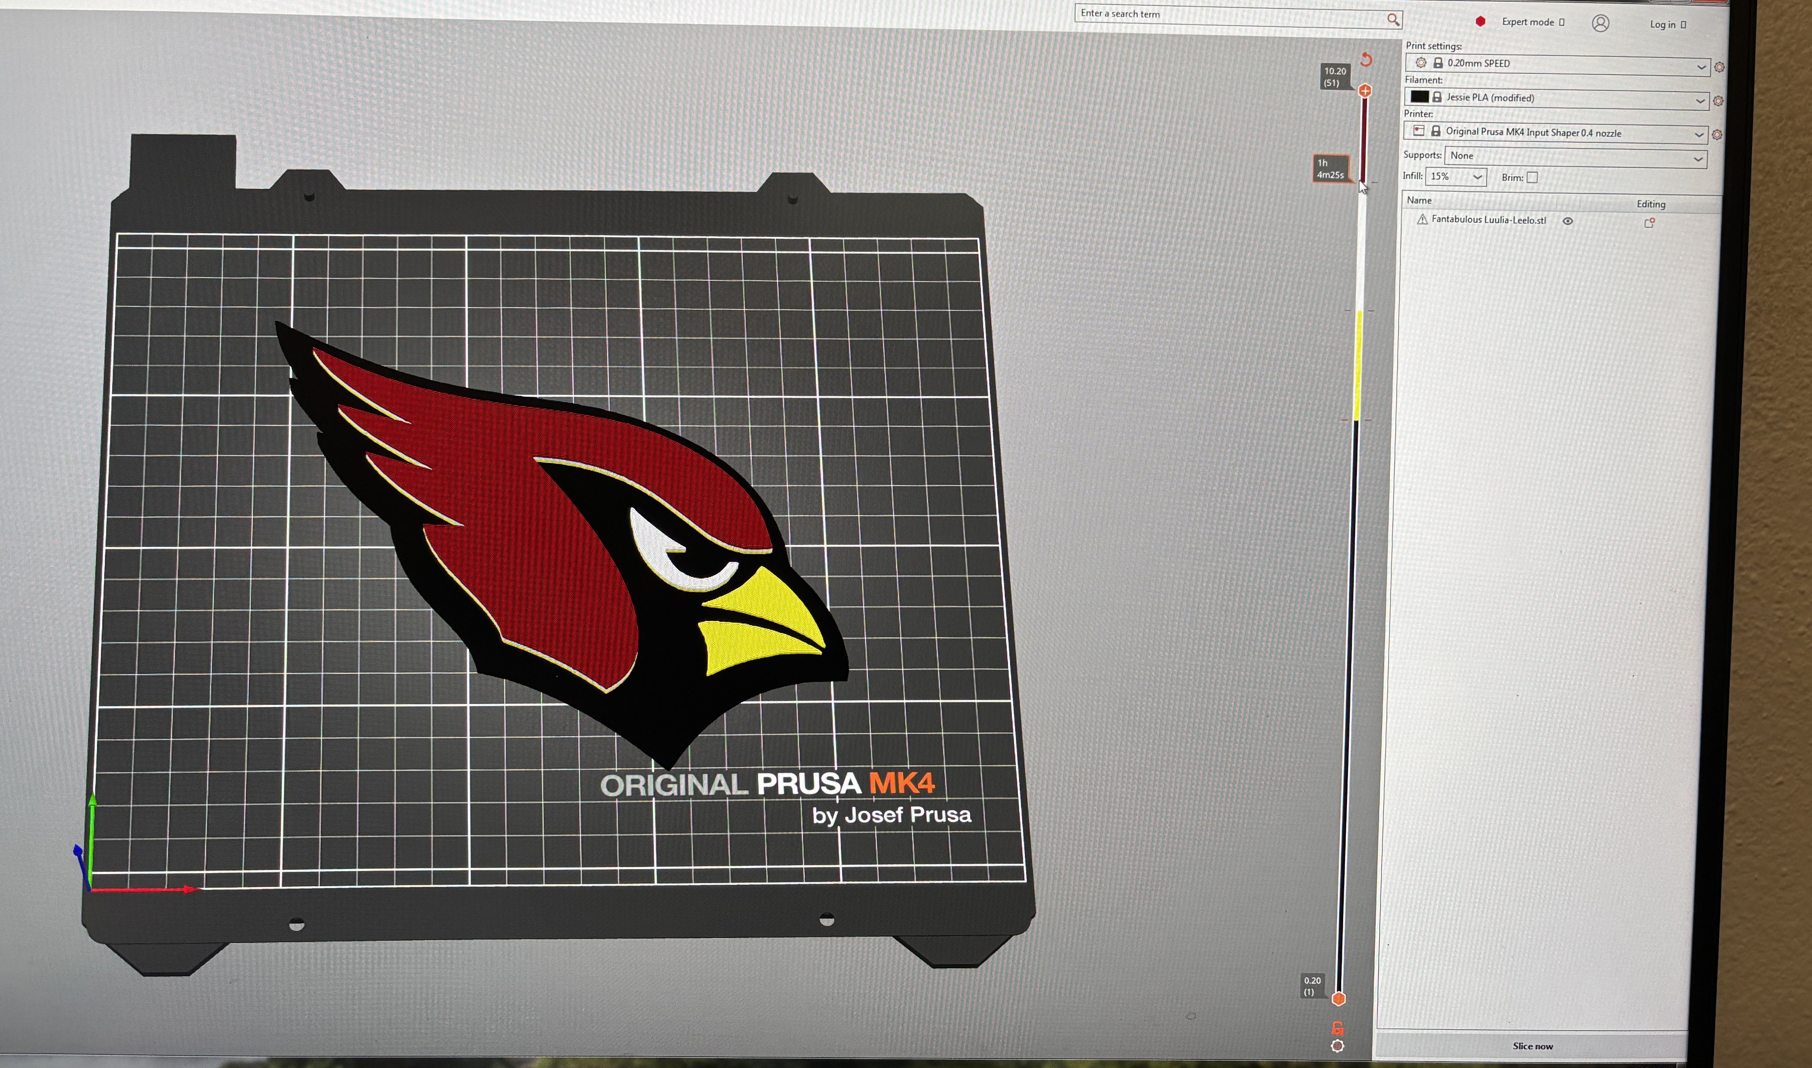Click warning icon next to Fantabulous Luulia-Leelo.stl
The width and height of the screenshot is (1812, 1068).
[x=1422, y=219]
